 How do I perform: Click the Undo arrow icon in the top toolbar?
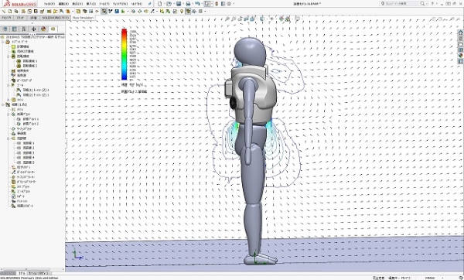coord(197,4)
